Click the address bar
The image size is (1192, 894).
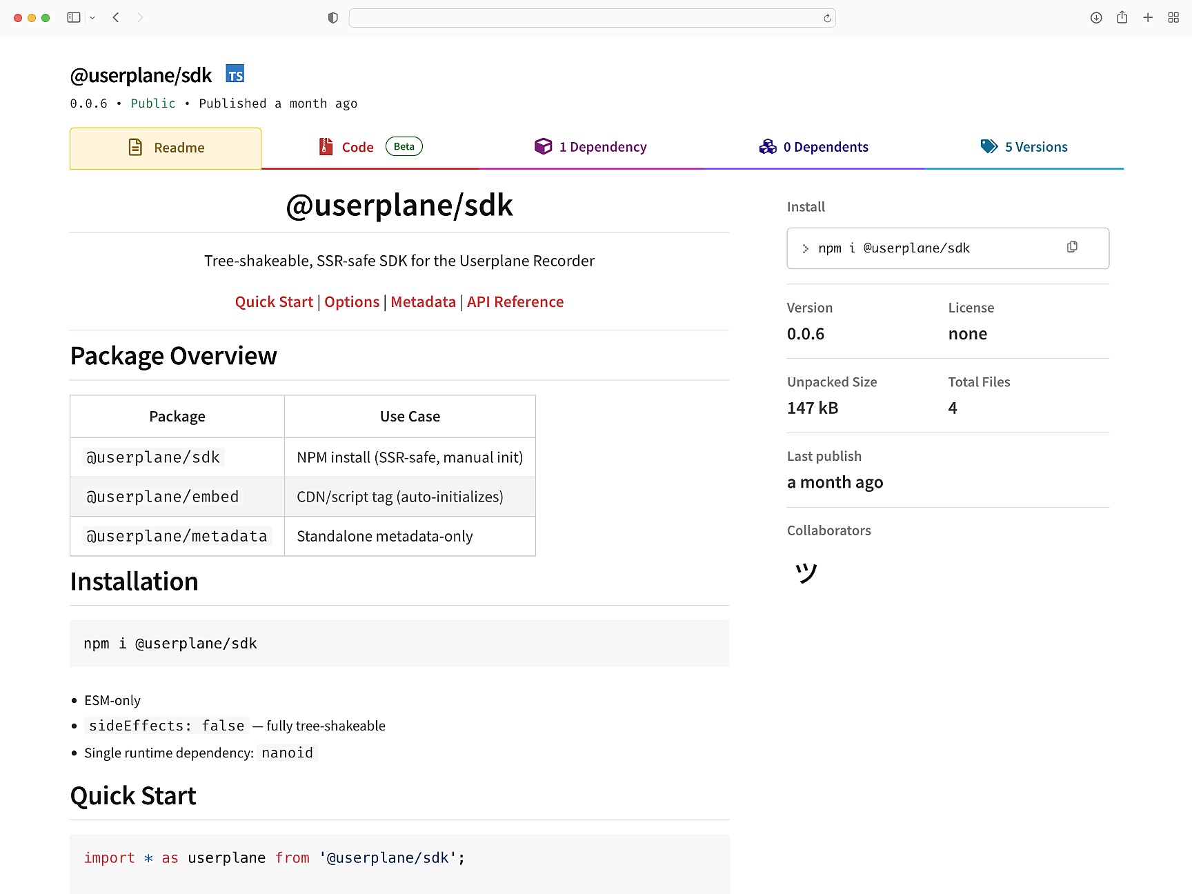coord(592,17)
